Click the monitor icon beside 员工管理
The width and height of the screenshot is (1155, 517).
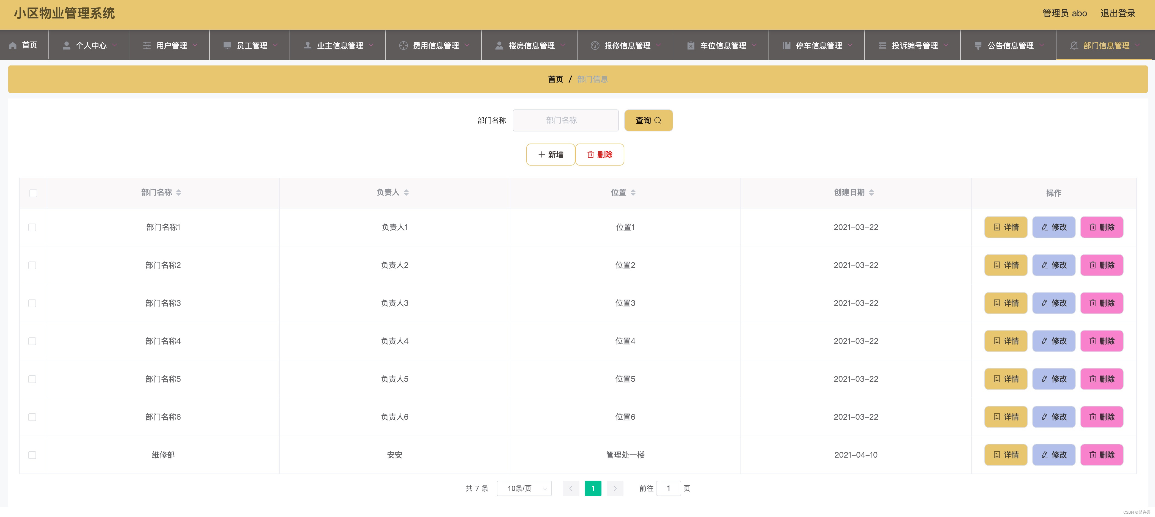pos(227,45)
